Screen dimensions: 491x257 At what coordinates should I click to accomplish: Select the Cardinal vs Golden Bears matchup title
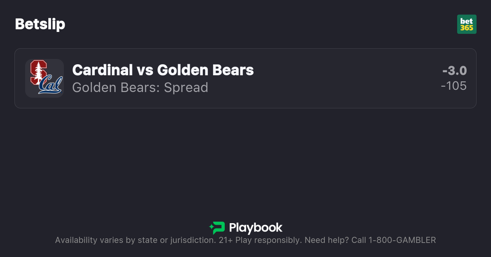pyautogui.click(x=163, y=70)
